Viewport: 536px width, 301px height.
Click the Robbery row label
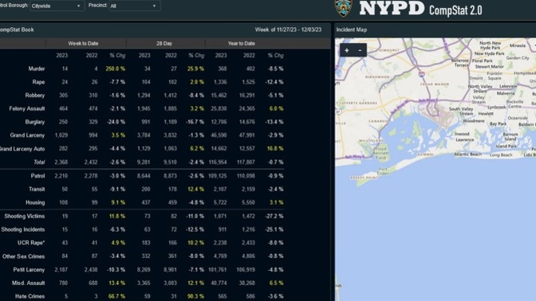click(35, 96)
